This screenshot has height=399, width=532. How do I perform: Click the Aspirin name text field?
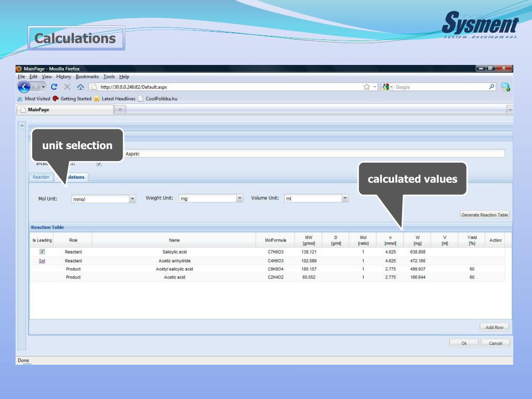click(314, 154)
